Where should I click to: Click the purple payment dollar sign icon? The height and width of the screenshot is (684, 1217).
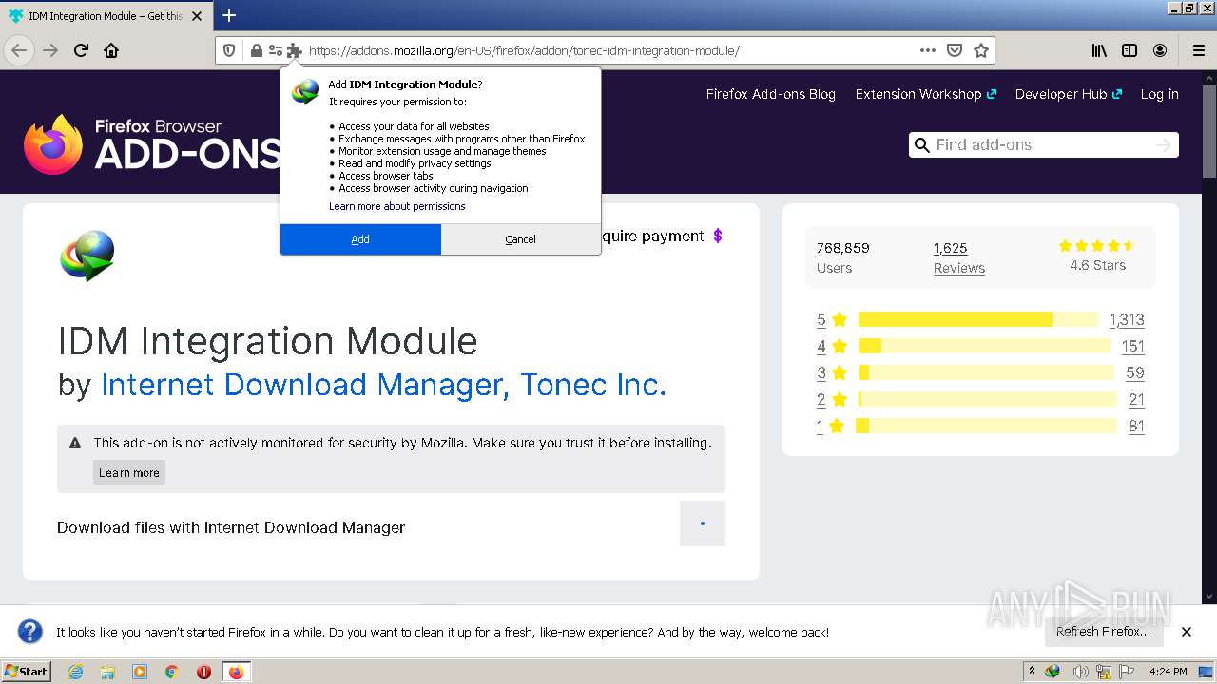718,236
